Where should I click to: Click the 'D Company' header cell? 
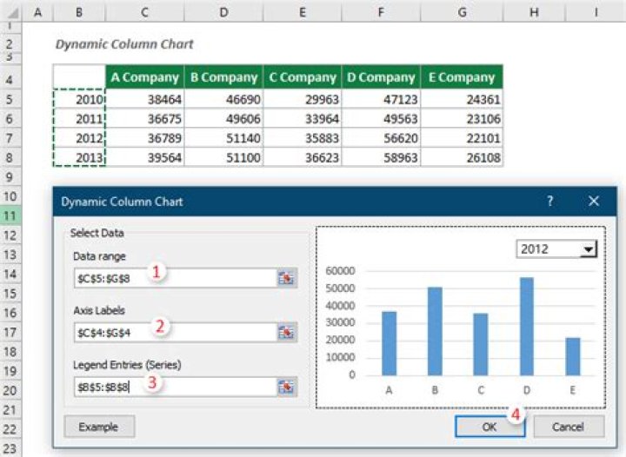[x=381, y=77]
